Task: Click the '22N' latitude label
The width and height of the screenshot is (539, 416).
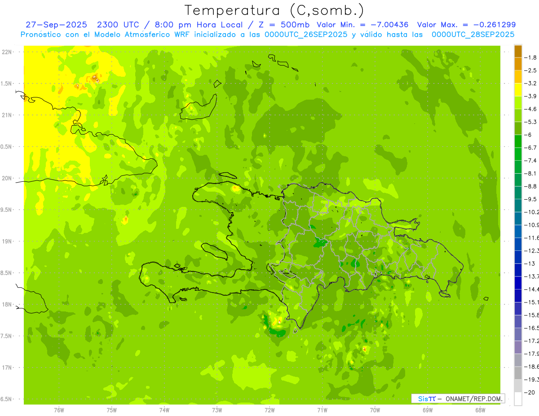Action: coord(7,52)
